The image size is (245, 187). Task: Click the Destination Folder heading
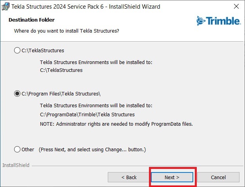(x=31, y=20)
